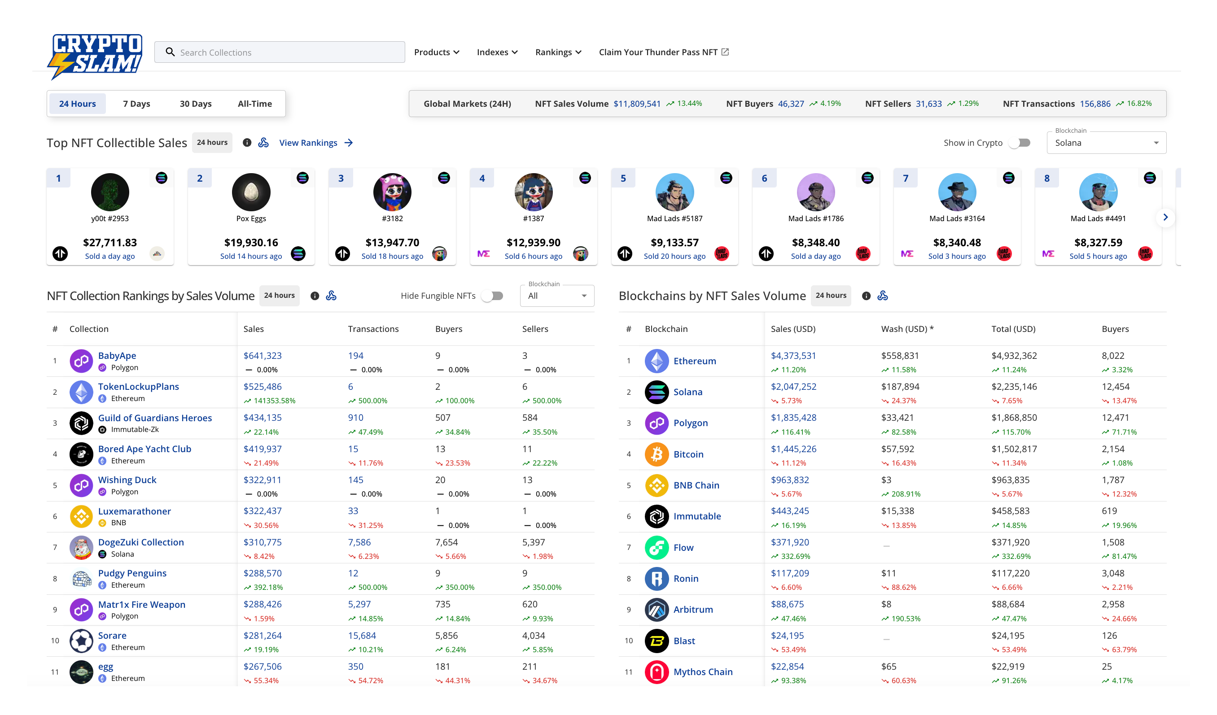1217x715 pixels.
Task: Expand the Indexes dropdown menu
Action: (x=497, y=52)
